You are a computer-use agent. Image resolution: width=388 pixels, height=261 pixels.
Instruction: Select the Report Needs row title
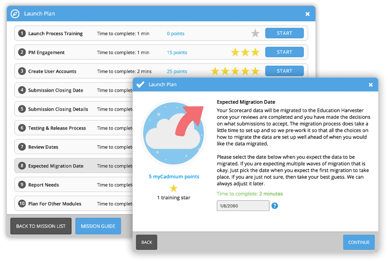point(43,185)
